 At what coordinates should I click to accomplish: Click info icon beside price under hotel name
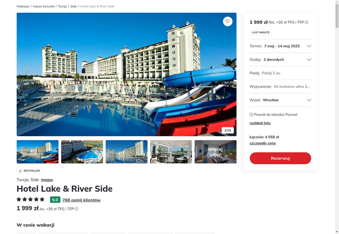(x=77, y=209)
